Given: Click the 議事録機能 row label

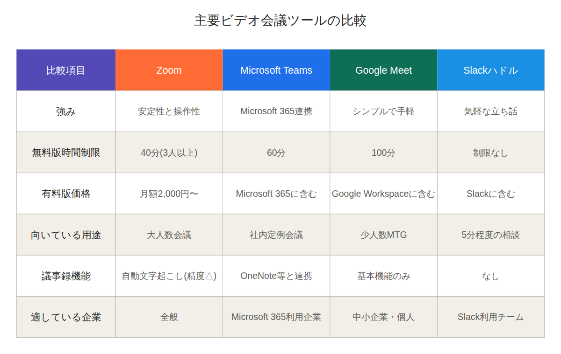Looking at the screenshot, I should (x=66, y=276).
